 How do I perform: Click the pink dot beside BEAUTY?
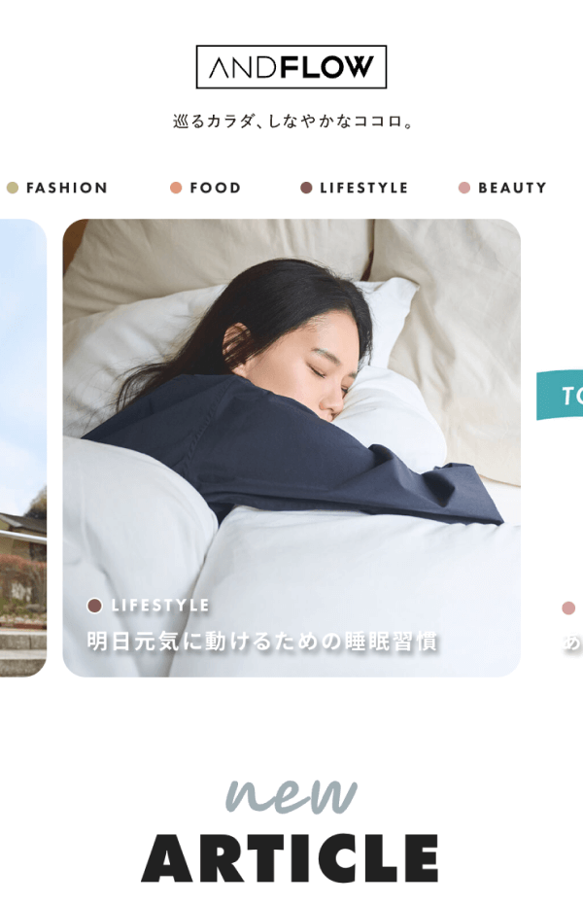(x=464, y=188)
